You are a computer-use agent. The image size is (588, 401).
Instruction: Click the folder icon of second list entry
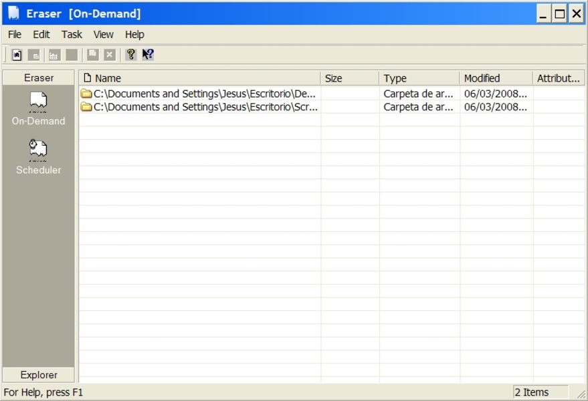(86, 107)
